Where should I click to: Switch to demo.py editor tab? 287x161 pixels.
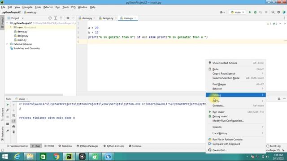tap(87, 18)
